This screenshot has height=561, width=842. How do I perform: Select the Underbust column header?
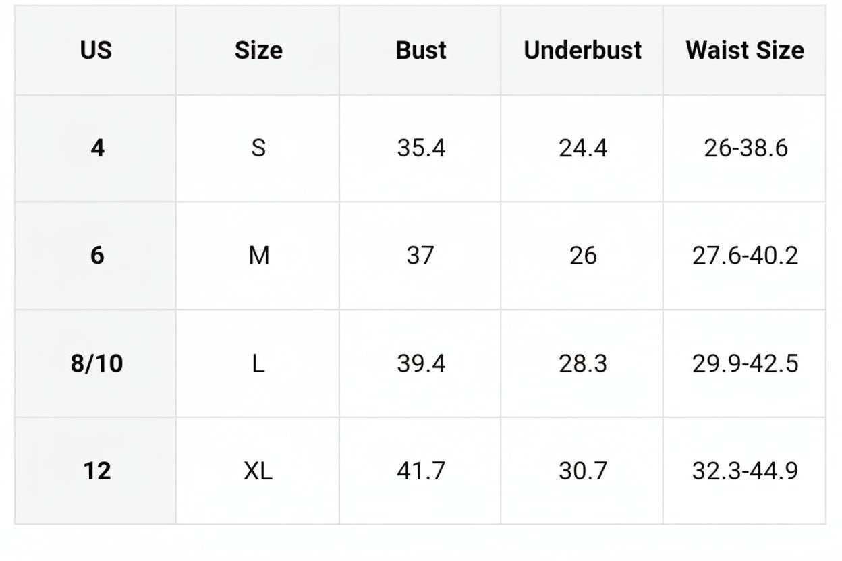point(583,51)
